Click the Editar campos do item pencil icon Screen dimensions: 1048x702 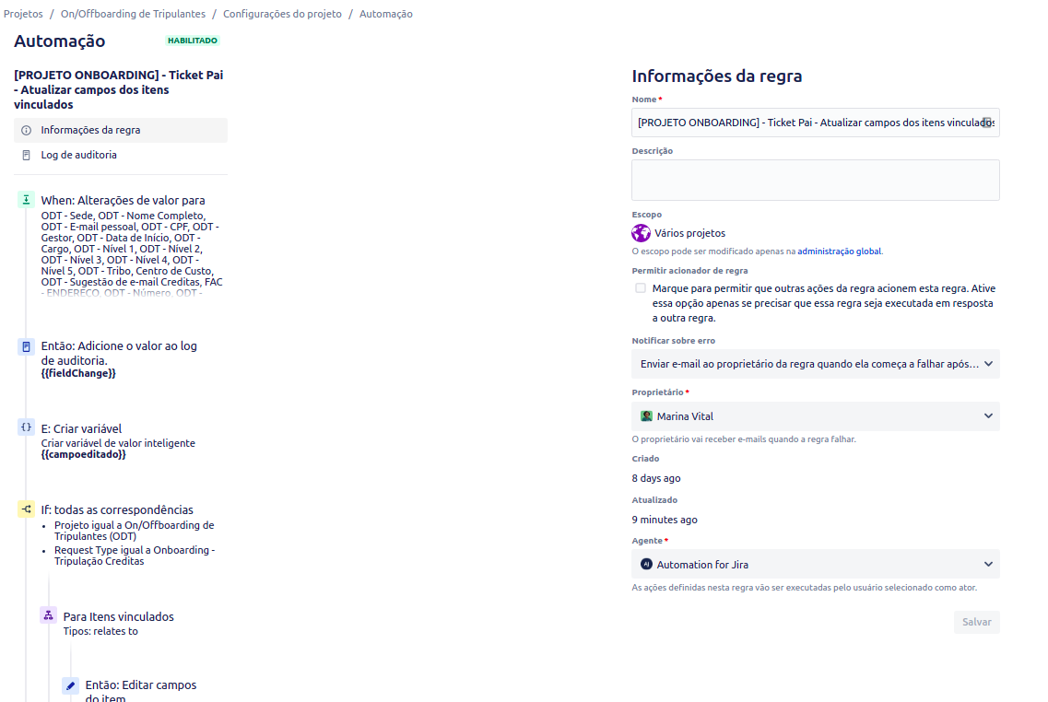70,685
